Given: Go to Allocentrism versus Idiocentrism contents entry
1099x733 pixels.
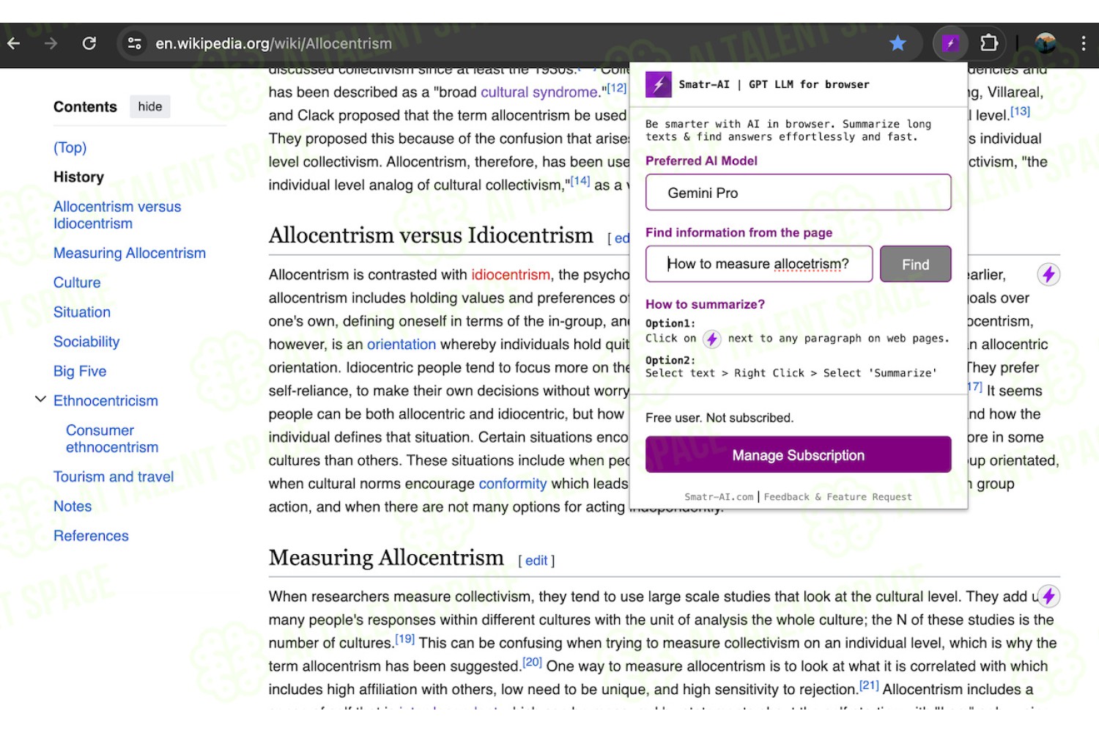Looking at the screenshot, I should tap(117, 215).
